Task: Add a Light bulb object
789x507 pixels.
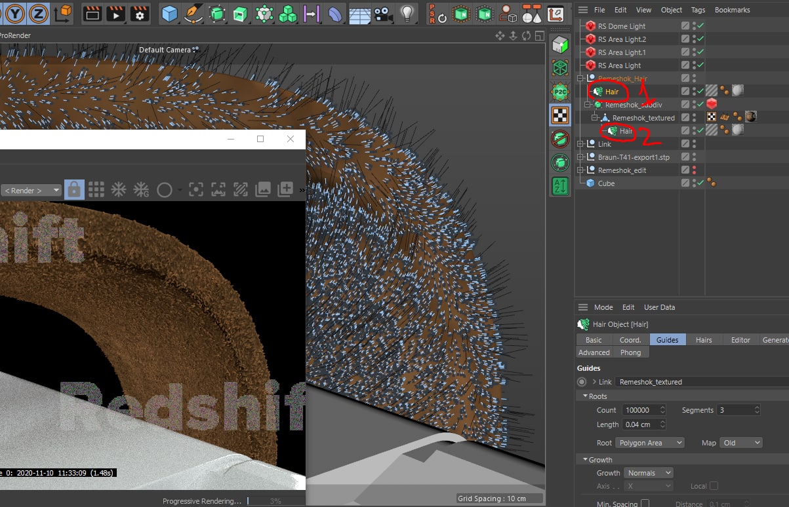Action: [x=407, y=12]
